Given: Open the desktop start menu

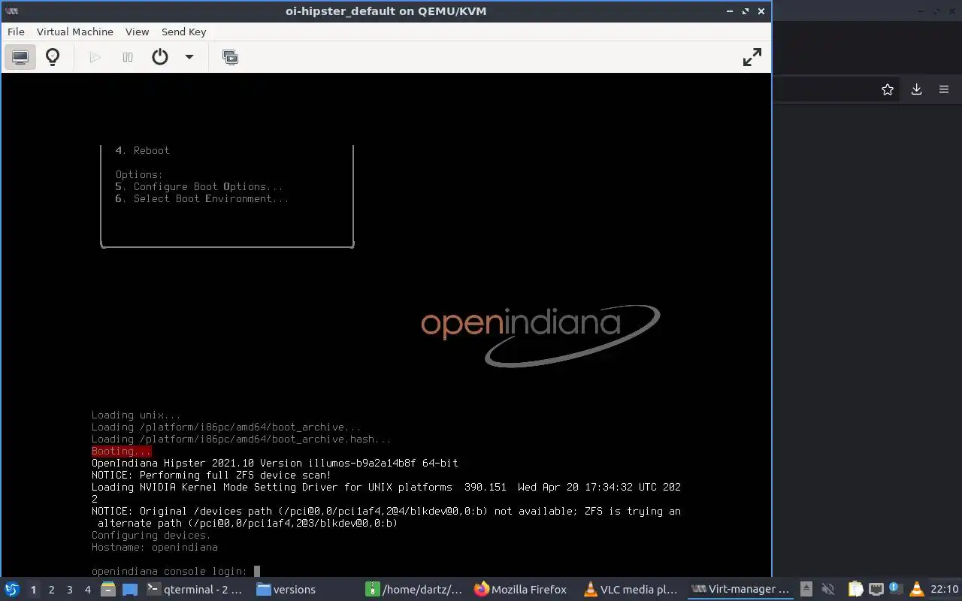Looking at the screenshot, I should click(12, 589).
